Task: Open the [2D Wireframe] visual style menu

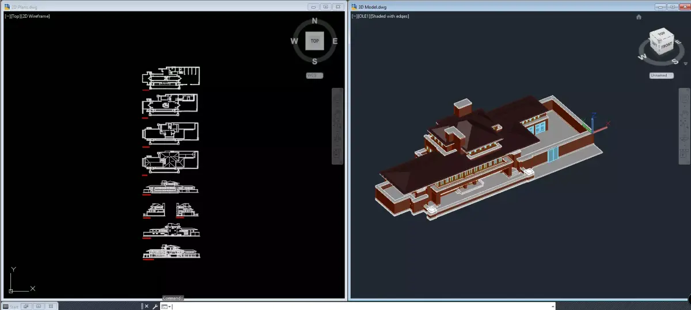Action: [35, 16]
